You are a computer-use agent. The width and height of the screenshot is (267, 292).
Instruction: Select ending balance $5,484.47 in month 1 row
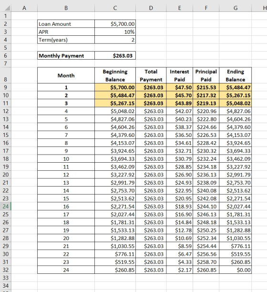coord(236,87)
